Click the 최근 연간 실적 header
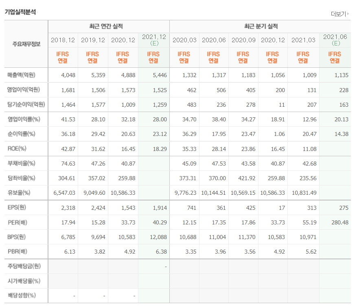Screen dimensions: 357x306 106,26
